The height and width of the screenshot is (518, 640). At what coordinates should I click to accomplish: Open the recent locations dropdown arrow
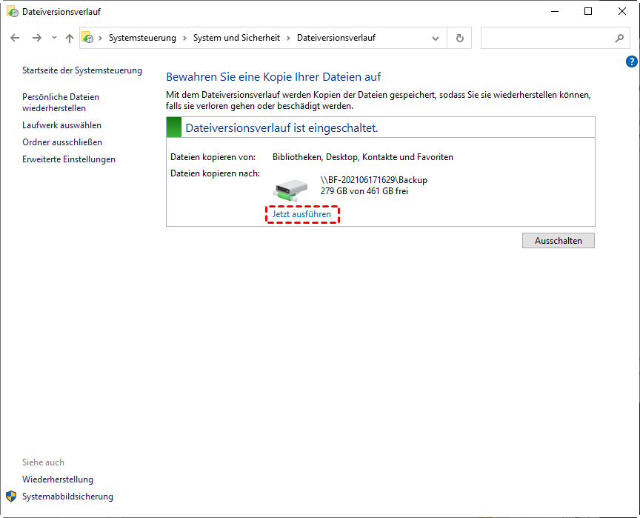(x=54, y=38)
